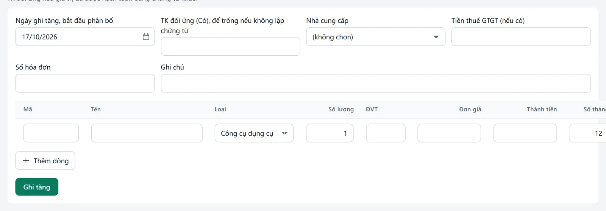Screen dimensions: 606x211
Task: Click the Số hóa đơn field
Action: [85, 83]
